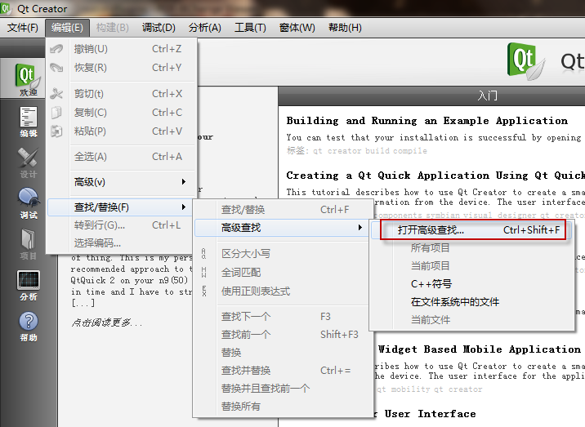Open Help (帮助) mode question icon
585x427 pixels.
(x=29, y=327)
